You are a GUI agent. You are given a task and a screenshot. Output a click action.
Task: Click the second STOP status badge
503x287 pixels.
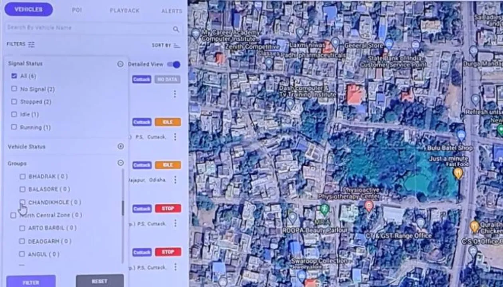(168, 252)
